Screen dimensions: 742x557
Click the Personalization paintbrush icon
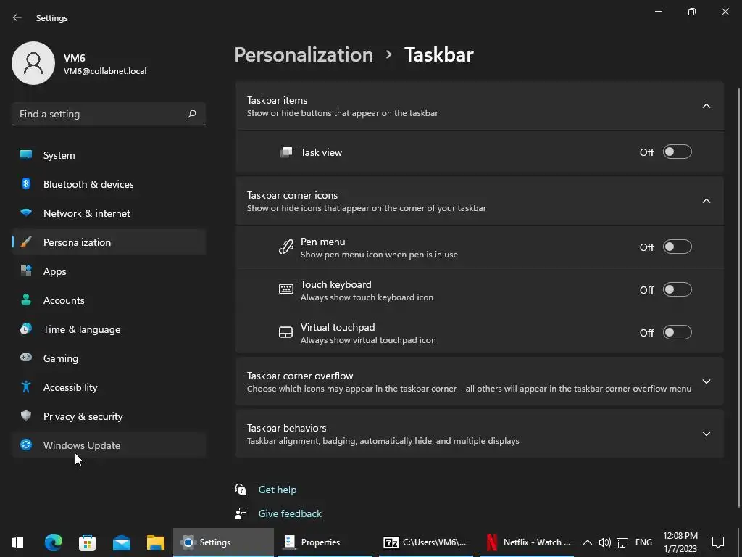[x=26, y=242]
